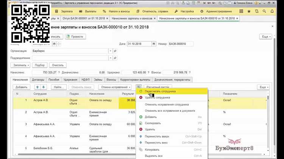
Task: Open Favorites star icon
Action: tap(249, 11)
